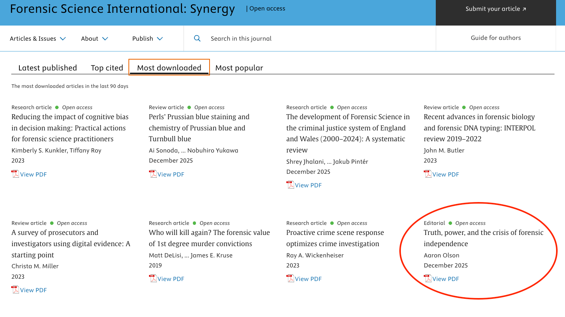Click author name Christa M. Miller
Screen dimensions: 565x317
tap(35, 266)
